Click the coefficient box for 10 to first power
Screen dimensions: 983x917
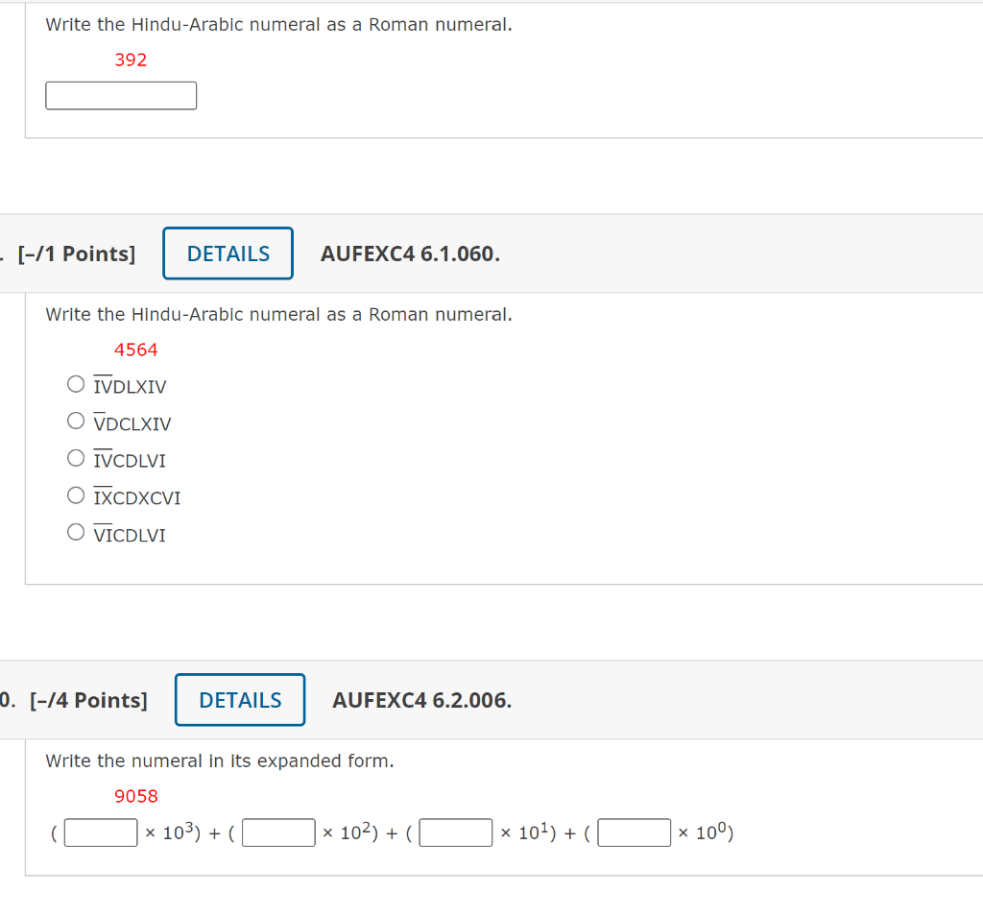tap(455, 833)
